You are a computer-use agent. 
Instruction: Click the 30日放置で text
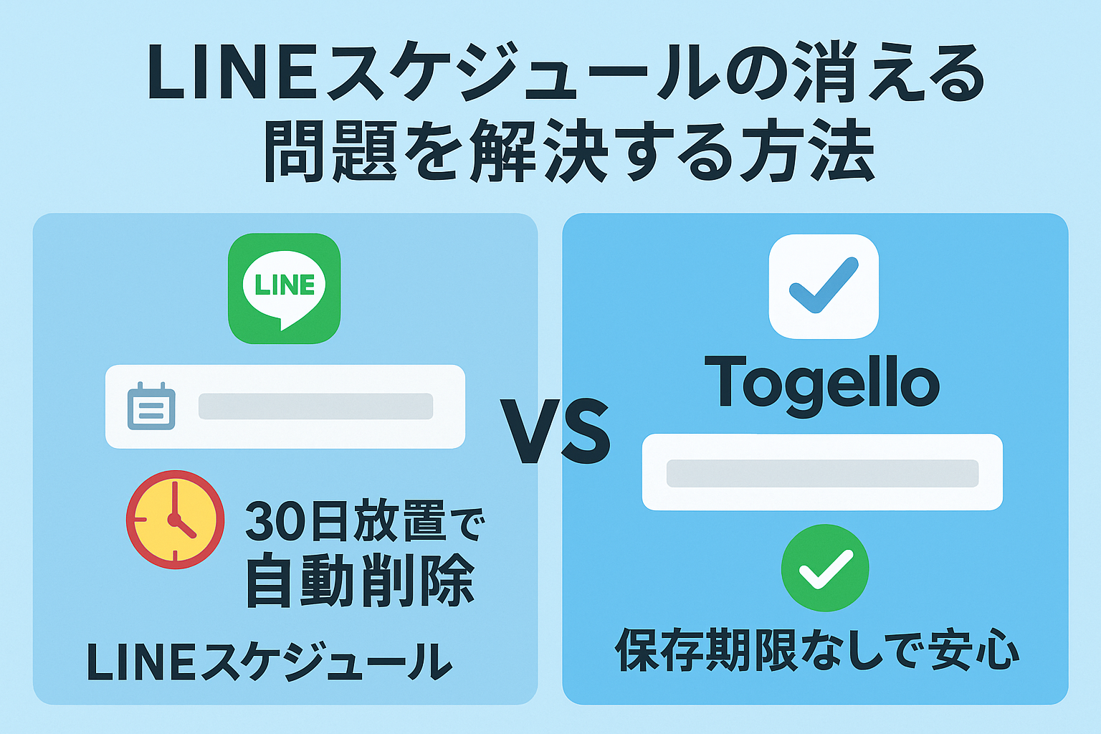(x=366, y=523)
